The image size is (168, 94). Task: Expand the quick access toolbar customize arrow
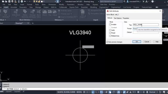[x=60, y=2]
